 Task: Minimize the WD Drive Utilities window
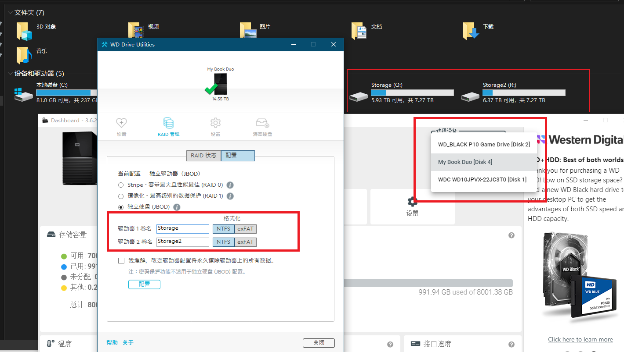(x=293, y=44)
